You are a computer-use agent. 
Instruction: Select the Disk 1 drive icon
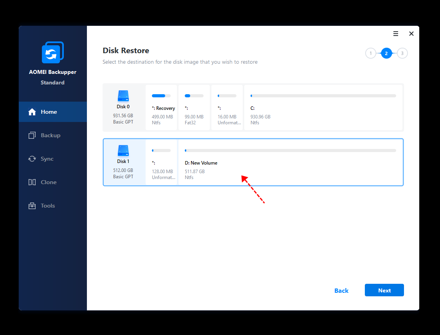click(123, 151)
